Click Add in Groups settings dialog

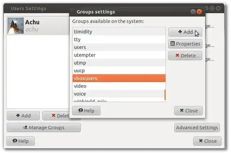(x=185, y=32)
